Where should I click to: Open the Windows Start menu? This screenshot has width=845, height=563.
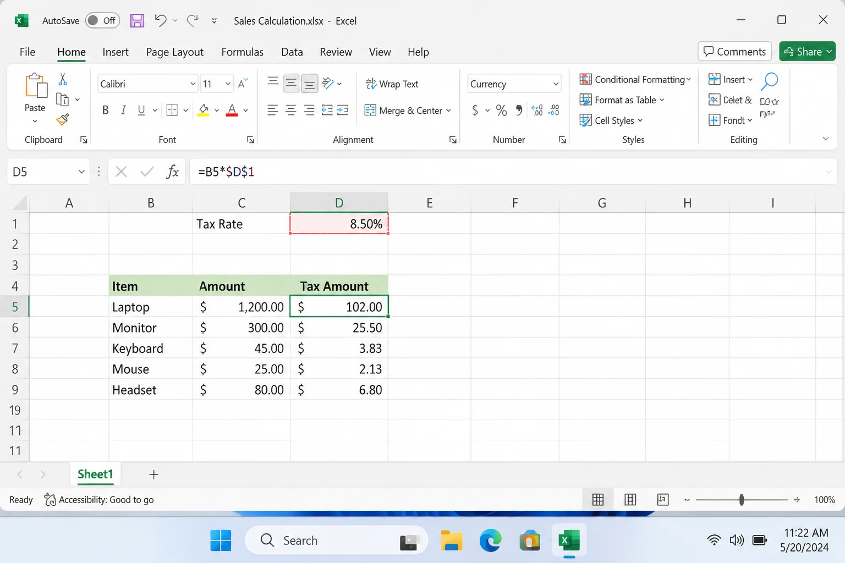221,540
